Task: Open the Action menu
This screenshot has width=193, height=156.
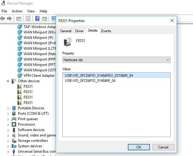Action: [17, 11]
